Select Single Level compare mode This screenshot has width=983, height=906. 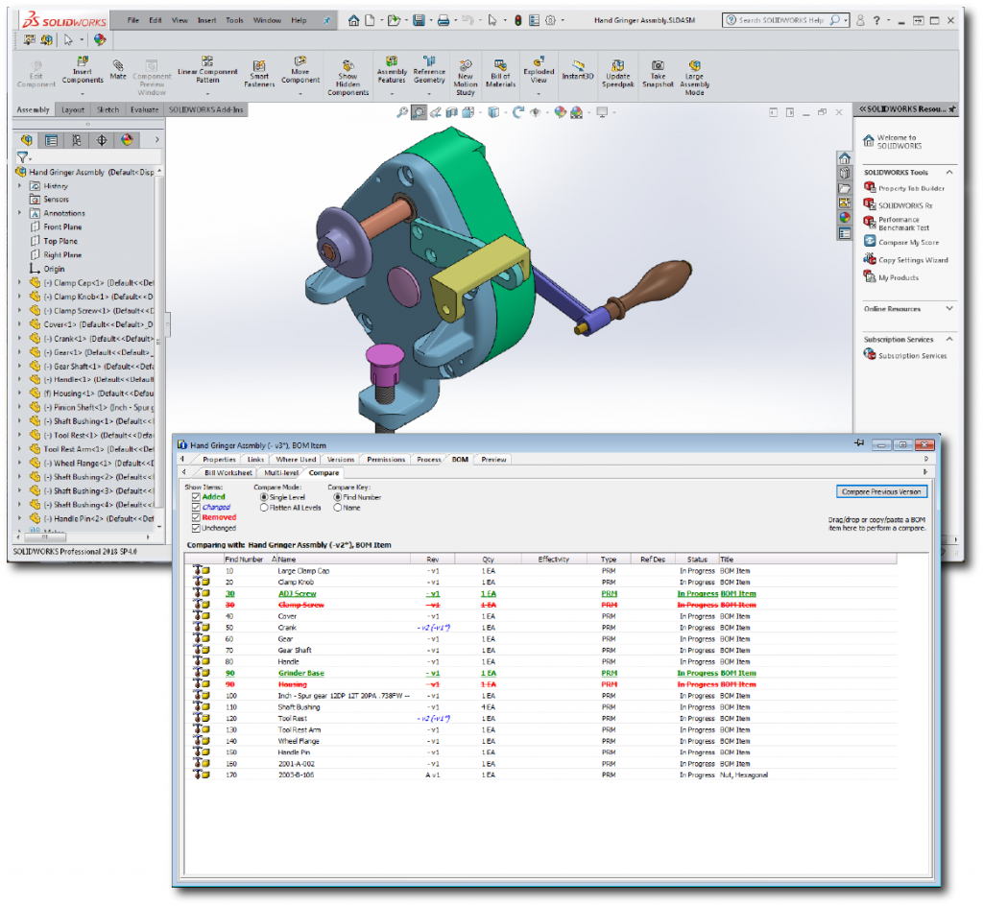coord(264,497)
